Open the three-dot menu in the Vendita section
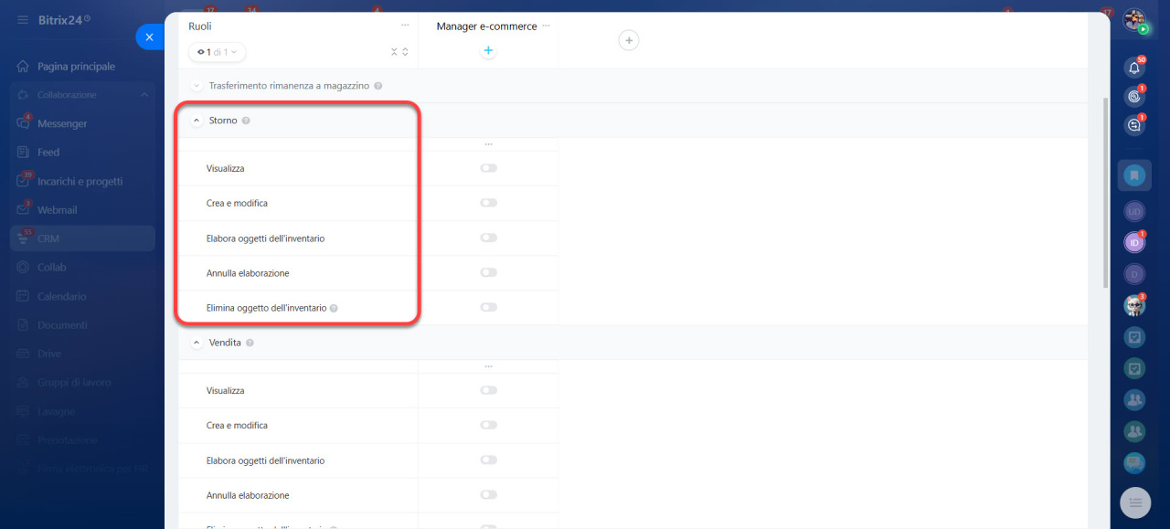This screenshot has width=1170, height=529. [488, 366]
